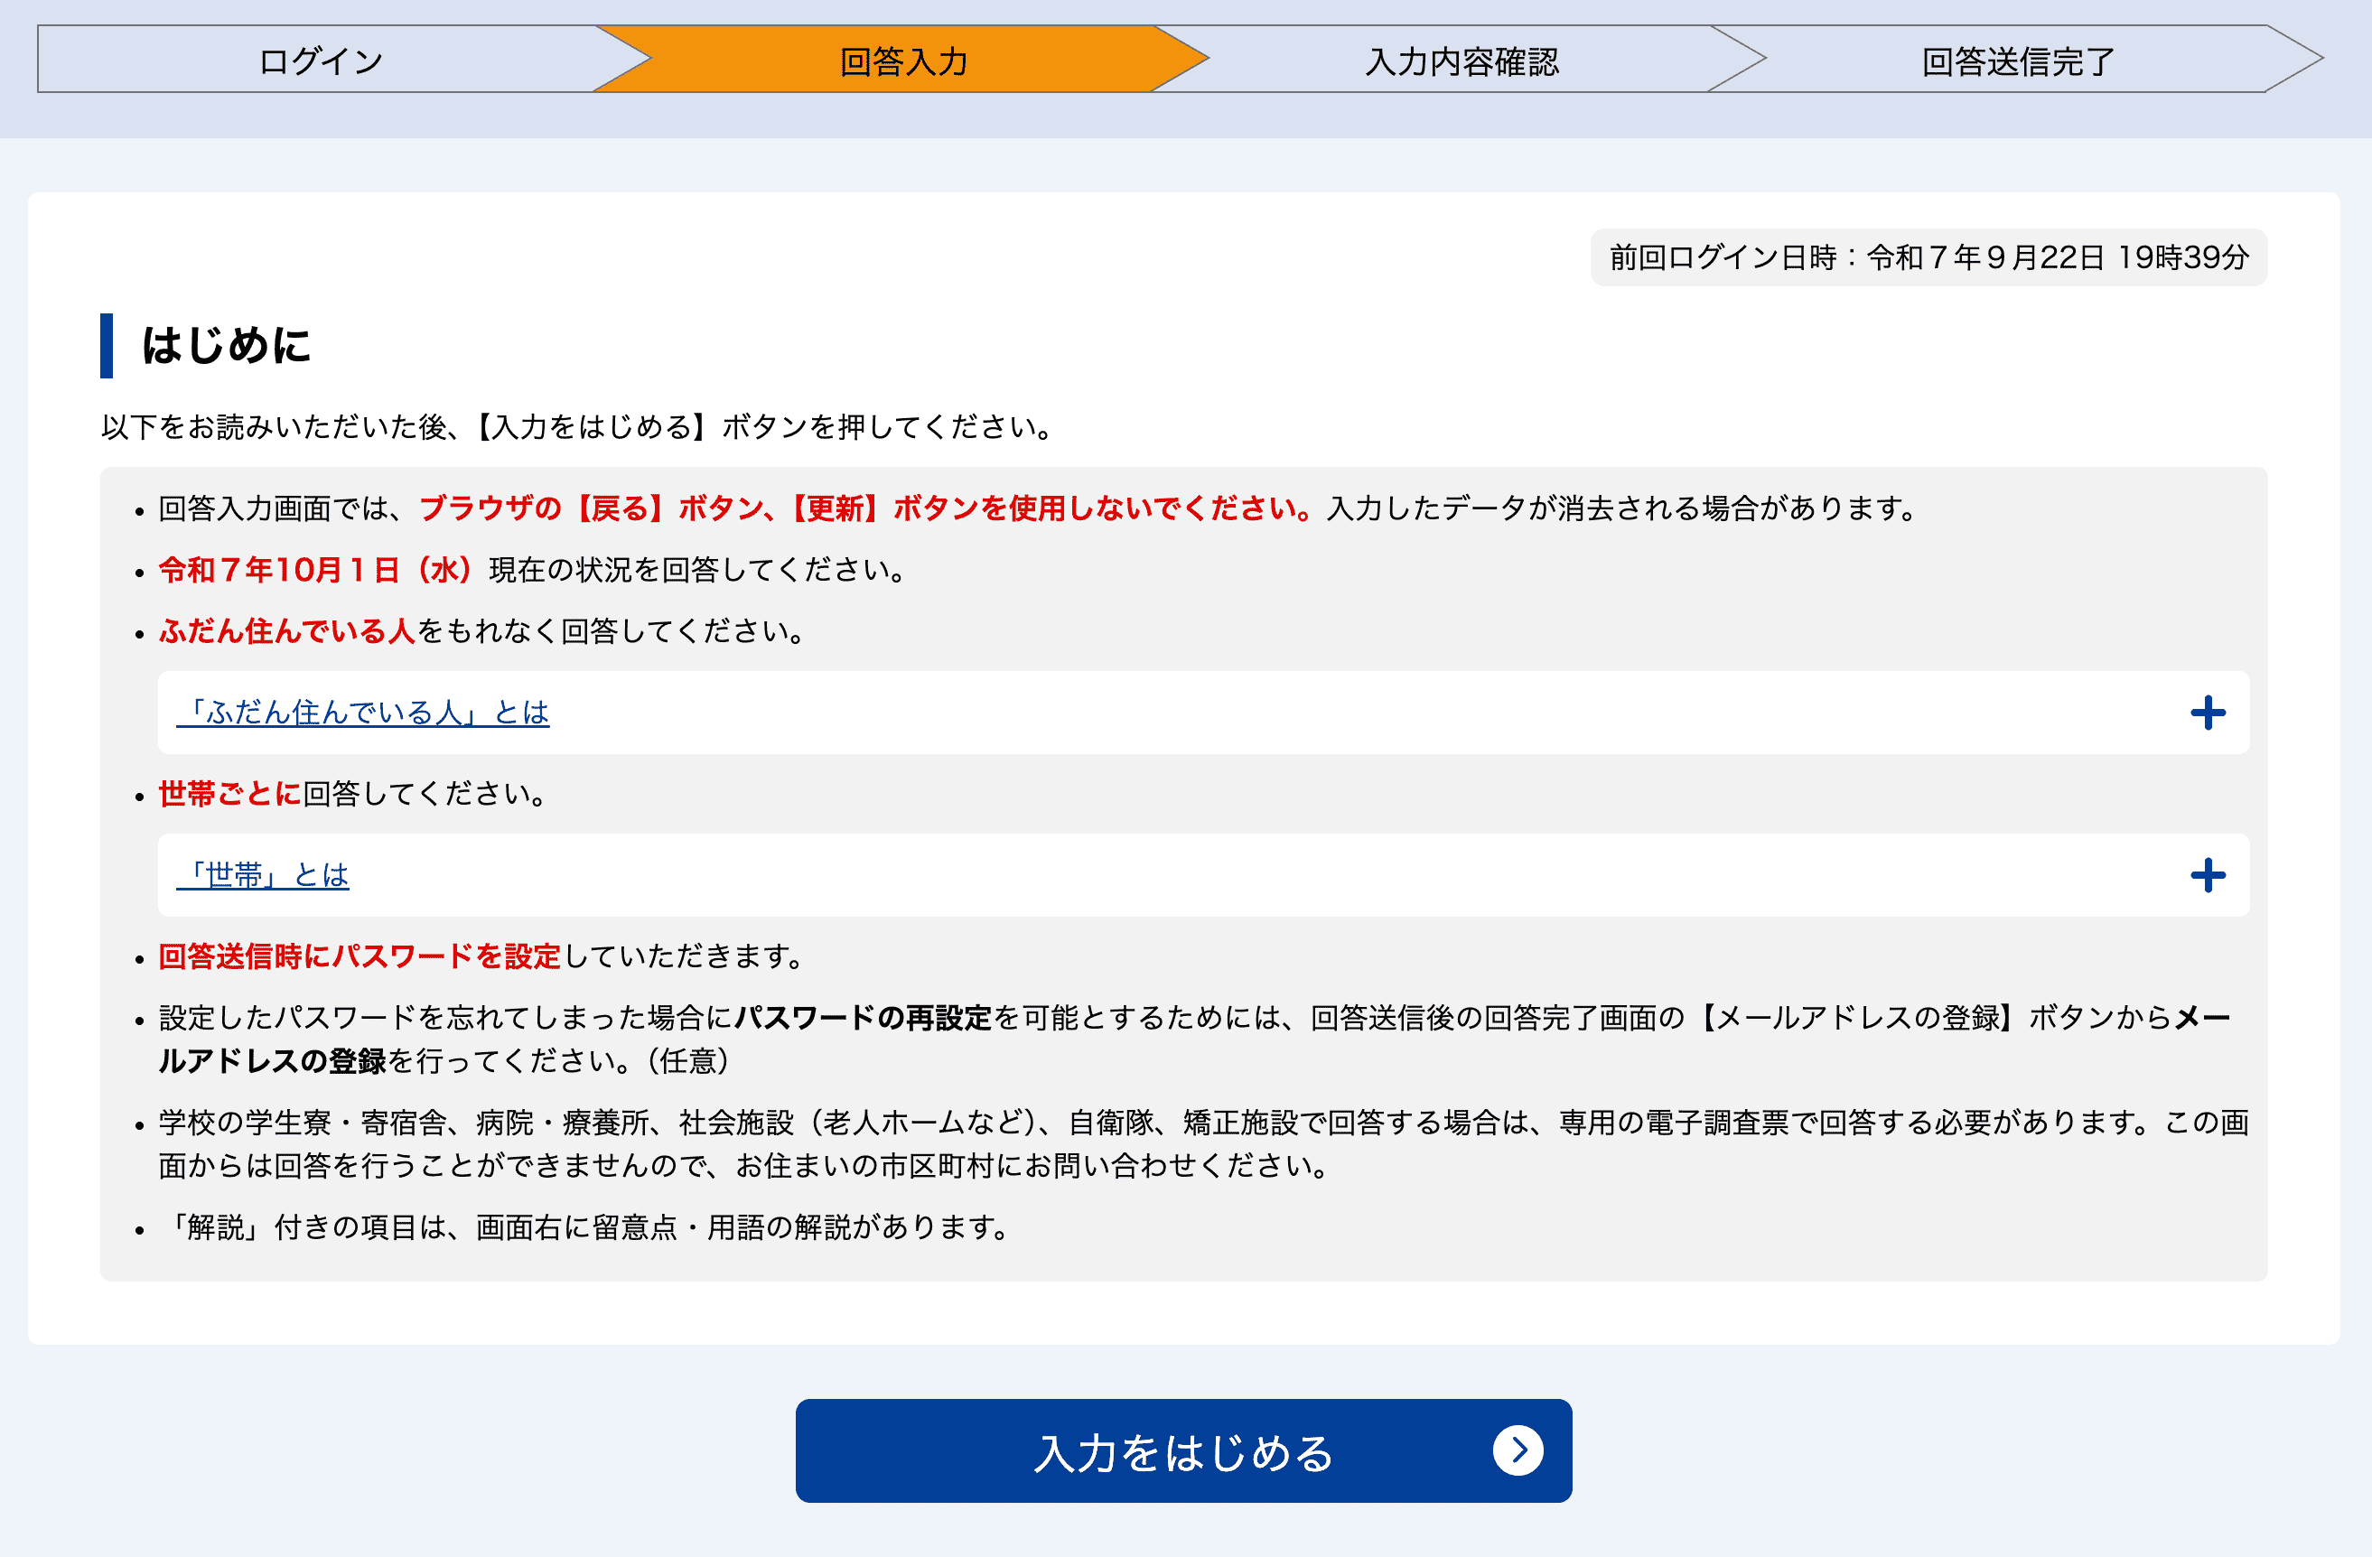Click the bold パスワードの再設定 text

[864, 1018]
